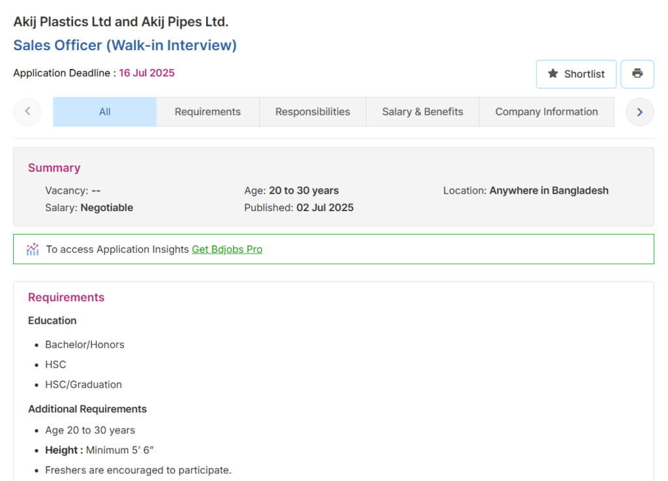Select the deadline date 16 Jul 2025
The image size is (668, 481).
click(x=147, y=73)
